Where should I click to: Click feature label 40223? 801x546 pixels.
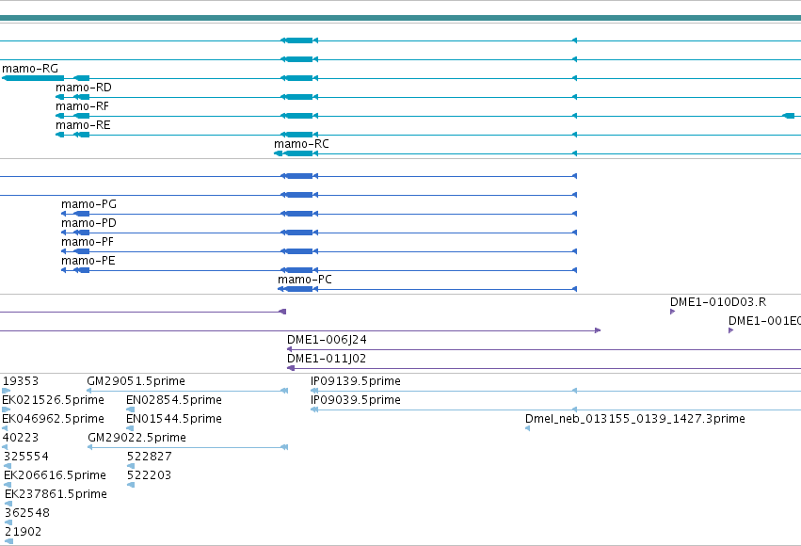click(21, 438)
